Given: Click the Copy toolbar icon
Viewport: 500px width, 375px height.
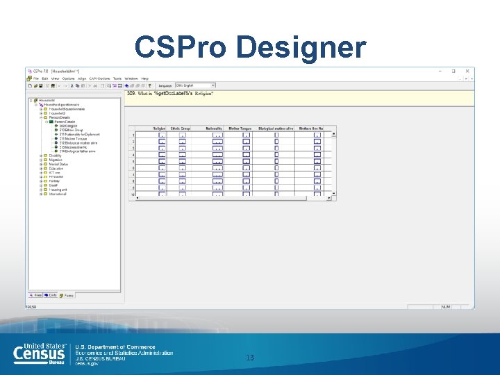Looking at the screenshot, I should tap(78, 86).
